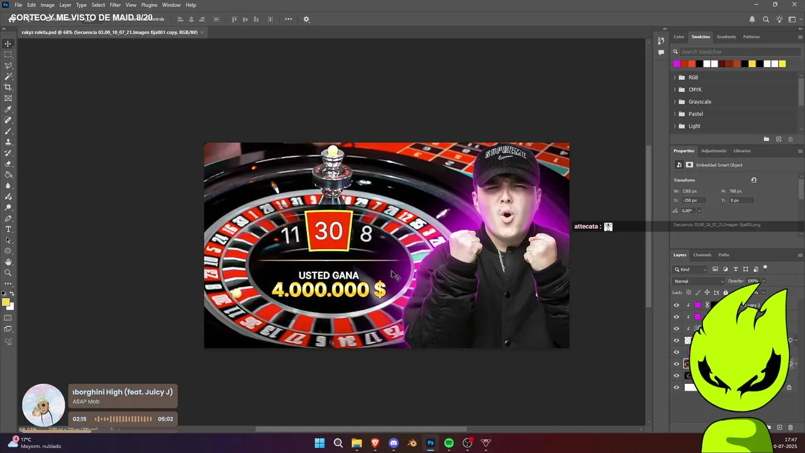
Task: Filter layers by type layers icon
Action: (x=736, y=269)
